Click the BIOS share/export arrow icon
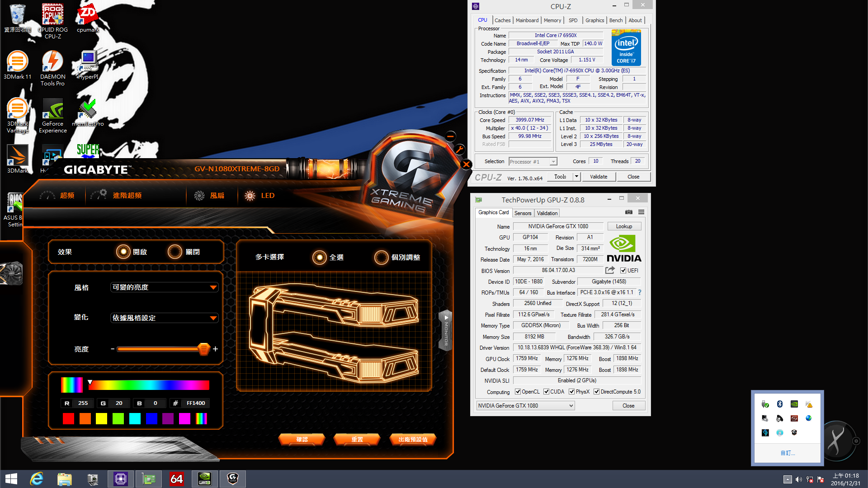 [x=610, y=270]
